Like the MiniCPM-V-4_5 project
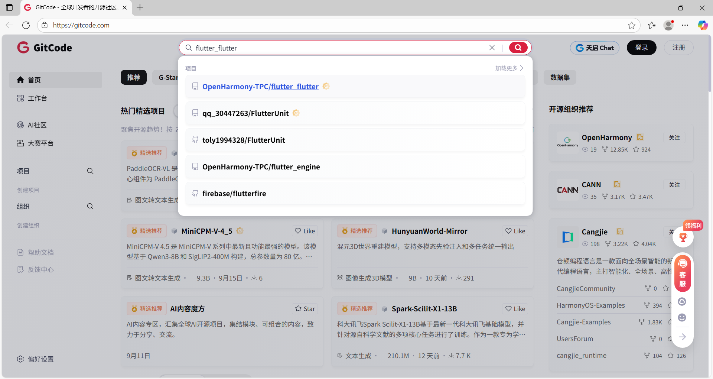The width and height of the screenshot is (713, 379). (305, 231)
